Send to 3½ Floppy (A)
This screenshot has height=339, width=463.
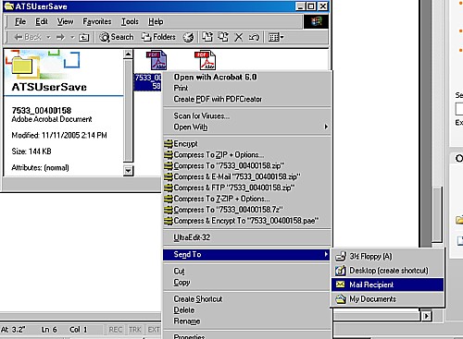click(388, 256)
